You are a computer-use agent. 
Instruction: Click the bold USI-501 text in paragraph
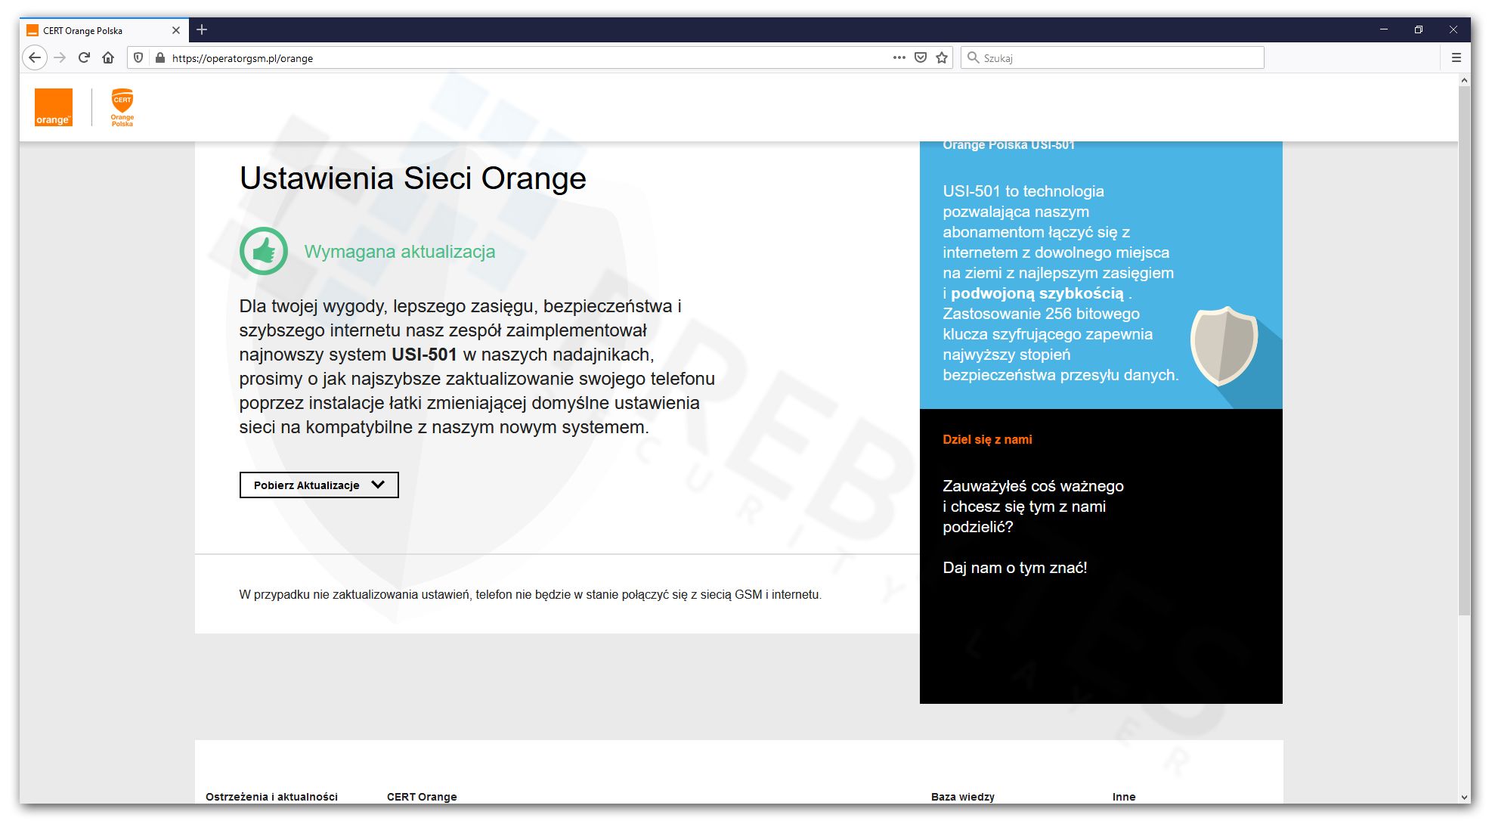pyautogui.click(x=424, y=355)
